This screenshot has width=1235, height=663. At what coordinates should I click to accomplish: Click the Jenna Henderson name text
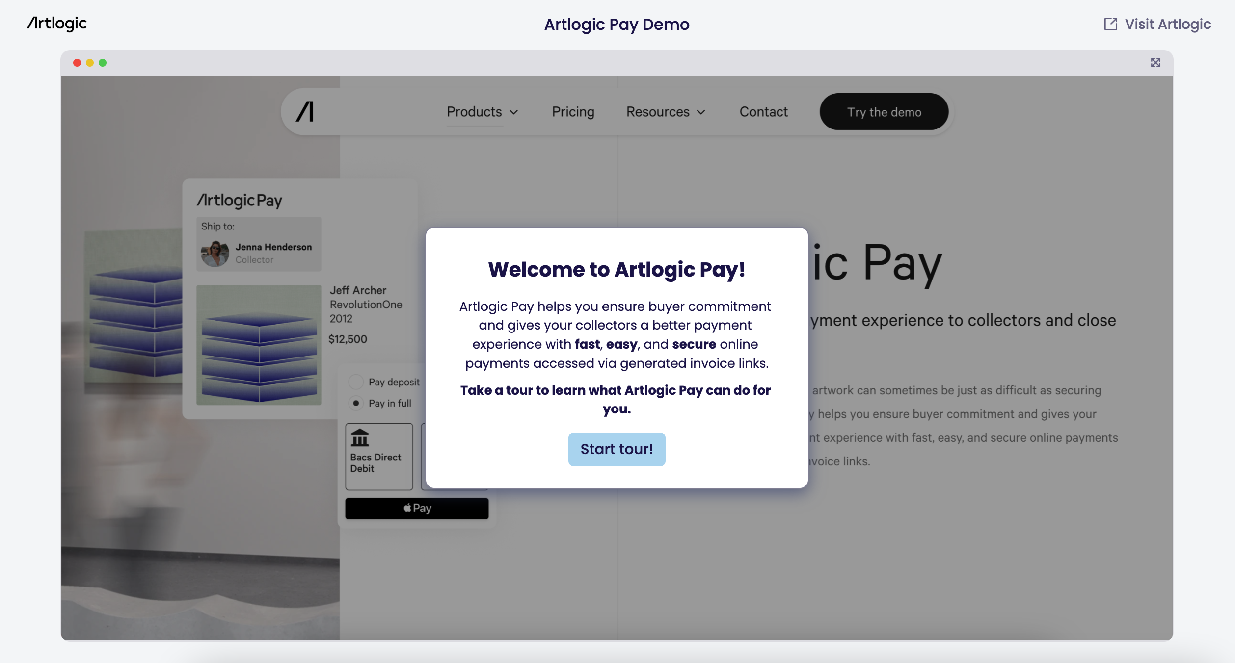click(x=273, y=247)
